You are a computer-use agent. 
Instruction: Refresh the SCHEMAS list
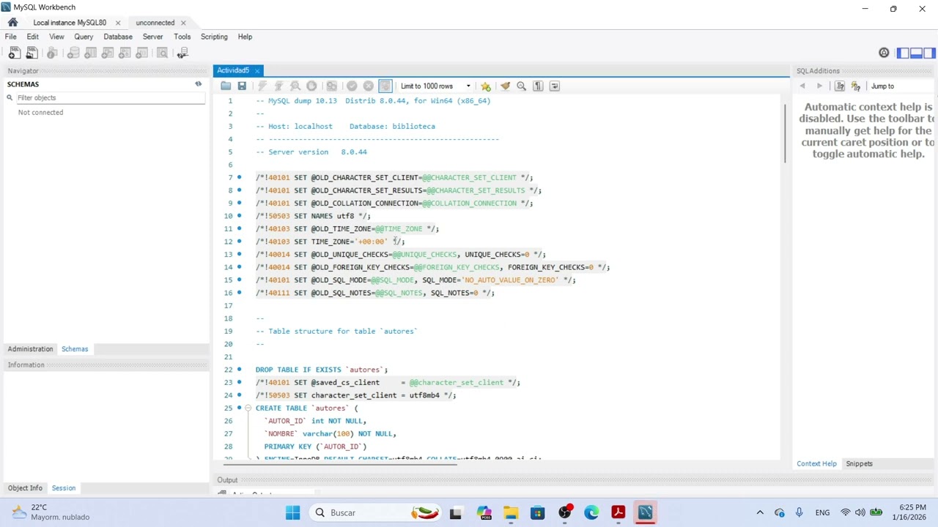point(198,84)
